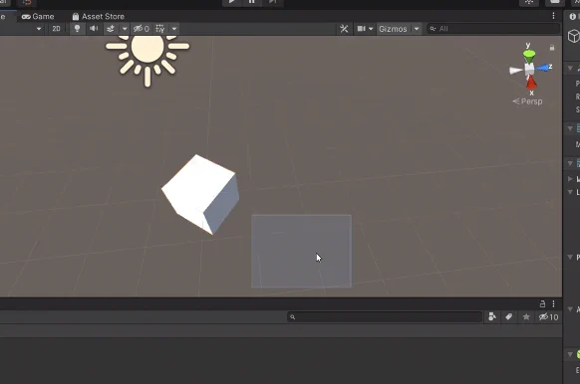Toggle hidden objects visibility counter 0
This screenshot has width=580, height=384.
click(142, 29)
